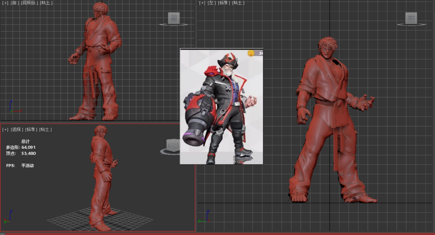Click the 前 ViewCube face in front viewport
Image resolution: width=435 pixels, height=235 pixels.
pyautogui.click(x=174, y=18)
